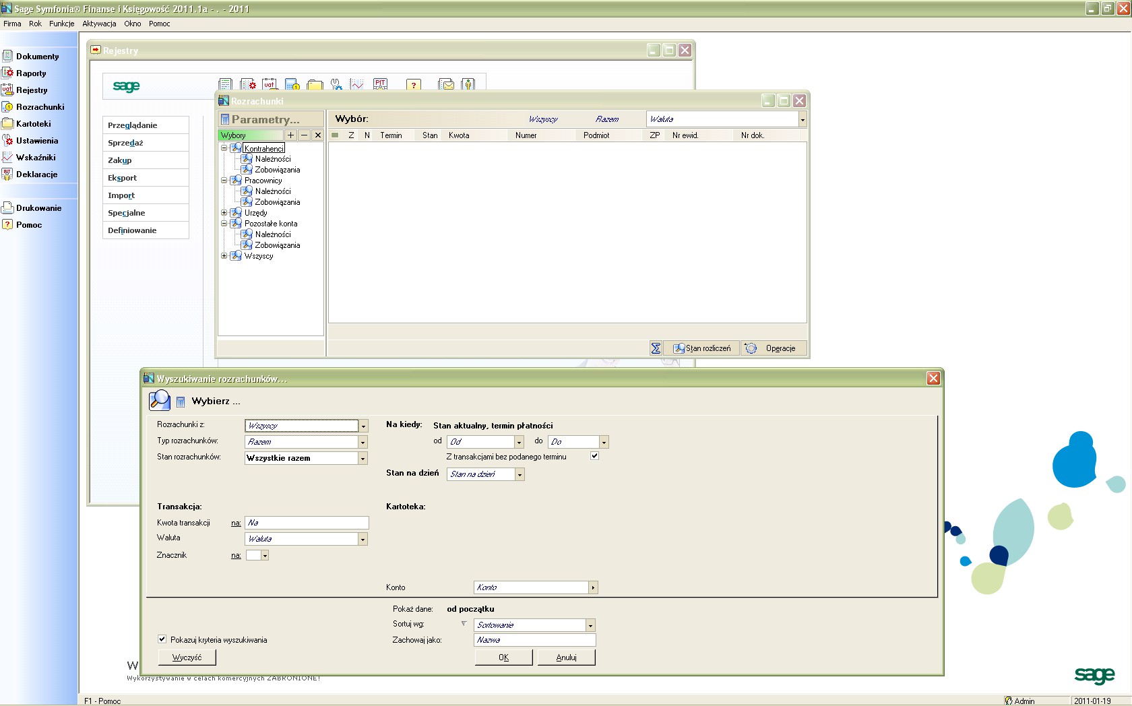Click the PIT declarations toolbar icon
The width and height of the screenshot is (1132, 706).
(x=380, y=85)
